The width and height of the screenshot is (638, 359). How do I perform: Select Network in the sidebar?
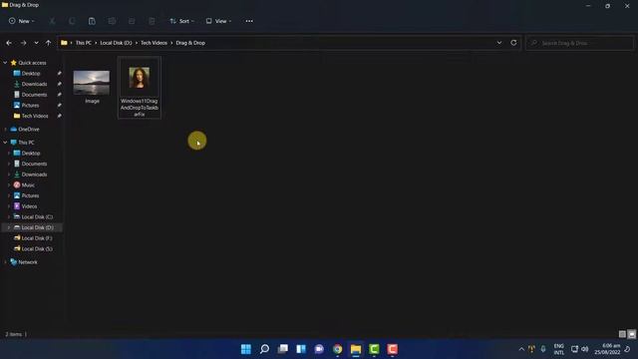click(x=28, y=262)
